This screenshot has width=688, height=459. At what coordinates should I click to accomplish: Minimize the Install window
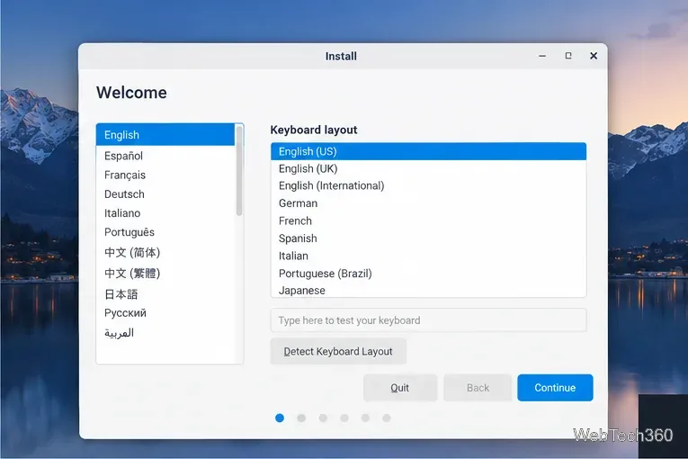tap(542, 56)
